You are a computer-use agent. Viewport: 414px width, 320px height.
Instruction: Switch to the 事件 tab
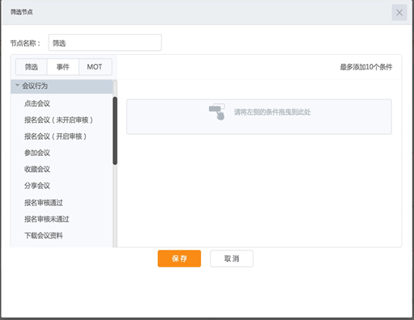(x=63, y=67)
